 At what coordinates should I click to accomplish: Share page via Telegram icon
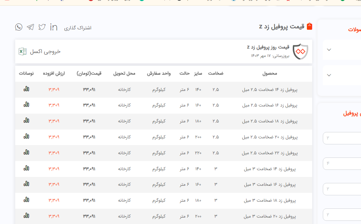(30, 27)
